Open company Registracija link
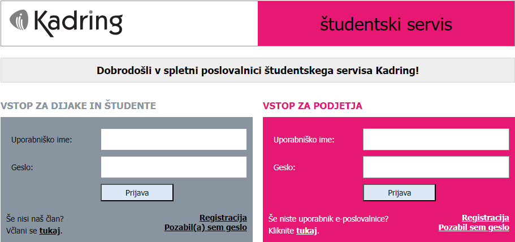Image resolution: width=515 pixels, height=242 pixels. [x=486, y=218]
